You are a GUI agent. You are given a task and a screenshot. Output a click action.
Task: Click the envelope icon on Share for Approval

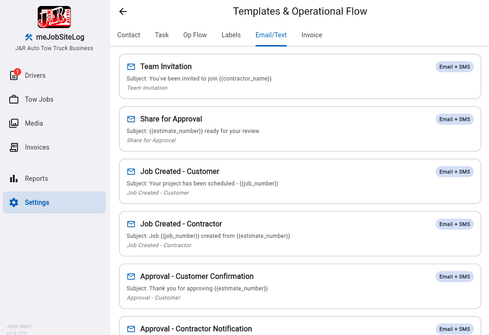[131, 119]
